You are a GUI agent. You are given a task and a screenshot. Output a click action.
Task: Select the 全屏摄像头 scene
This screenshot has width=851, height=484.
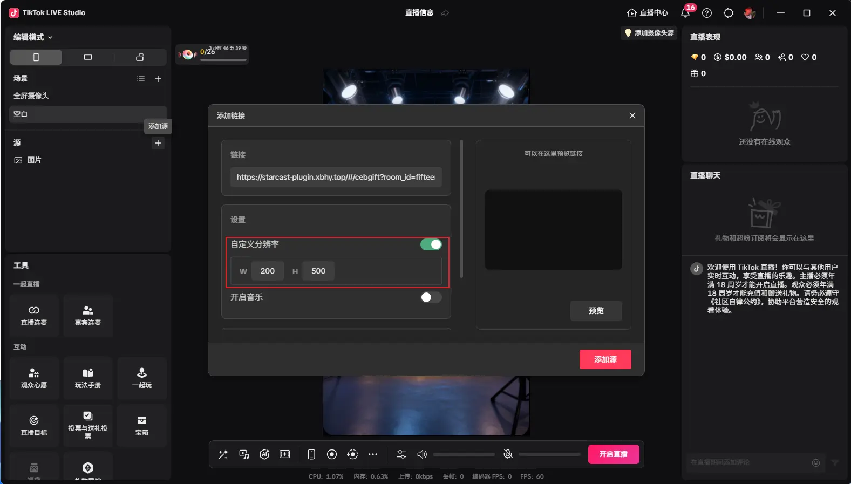pyautogui.click(x=31, y=96)
